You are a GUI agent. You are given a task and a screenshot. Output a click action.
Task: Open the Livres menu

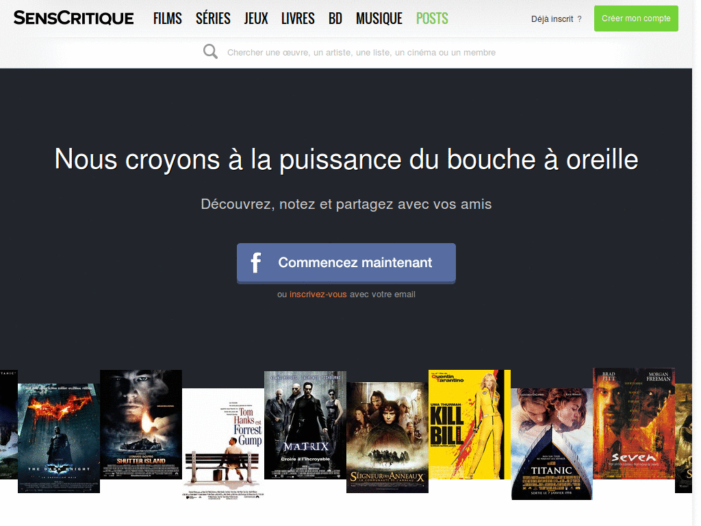298,18
